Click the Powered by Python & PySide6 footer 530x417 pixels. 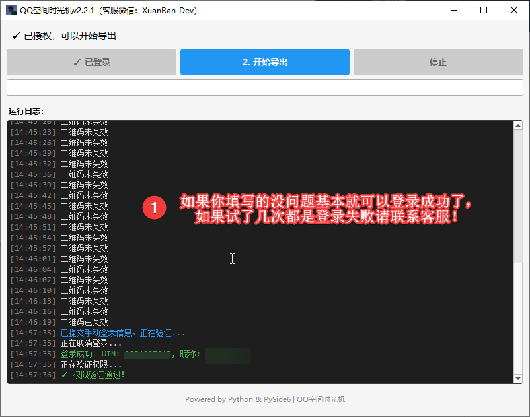click(264, 399)
